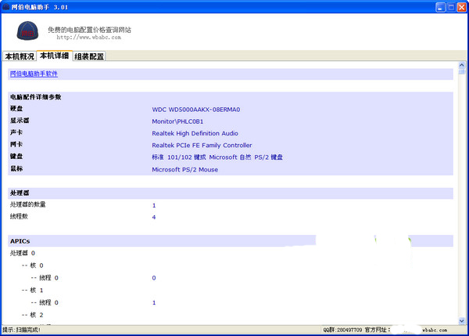
Task: Click the -- 核 0 tree row
Action: pyautogui.click(x=32, y=266)
